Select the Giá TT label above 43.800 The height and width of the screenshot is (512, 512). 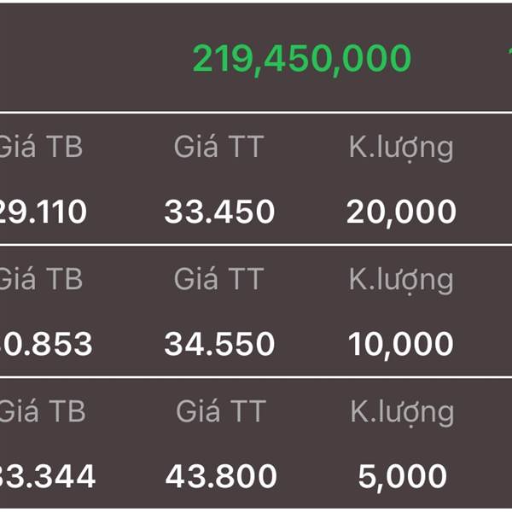(x=221, y=411)
